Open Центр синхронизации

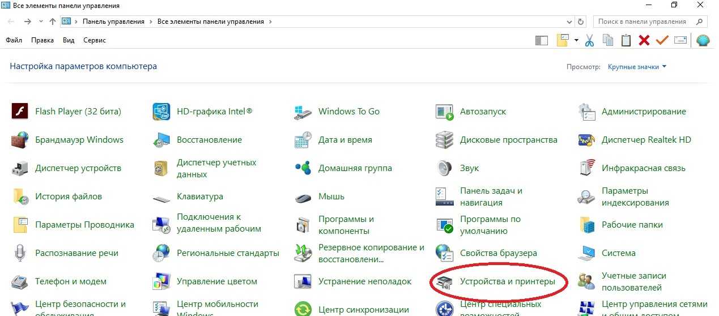(352, 310)
